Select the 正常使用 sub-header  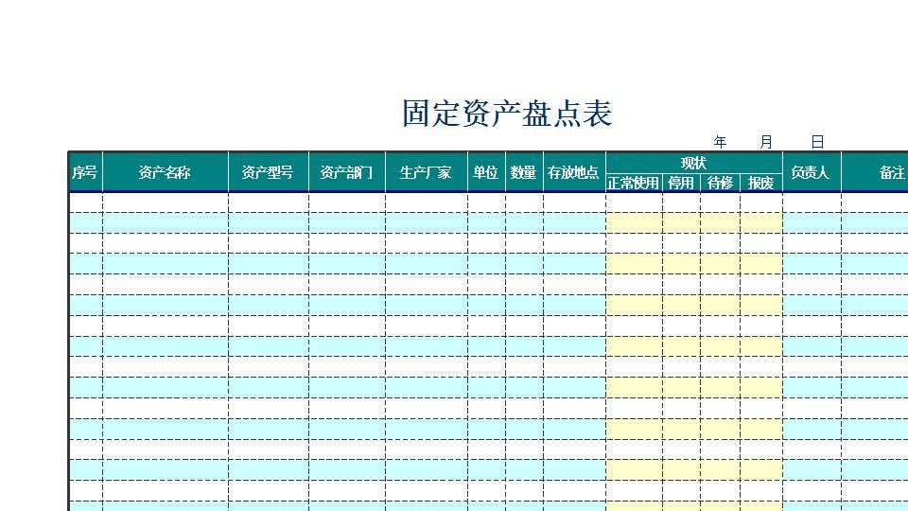[x=634, y=183]
